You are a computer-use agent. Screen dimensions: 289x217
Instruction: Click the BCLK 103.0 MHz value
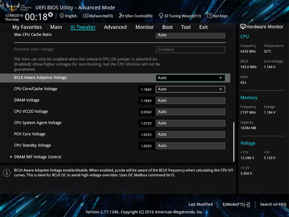pyautogui.click(x=248, y=67)
